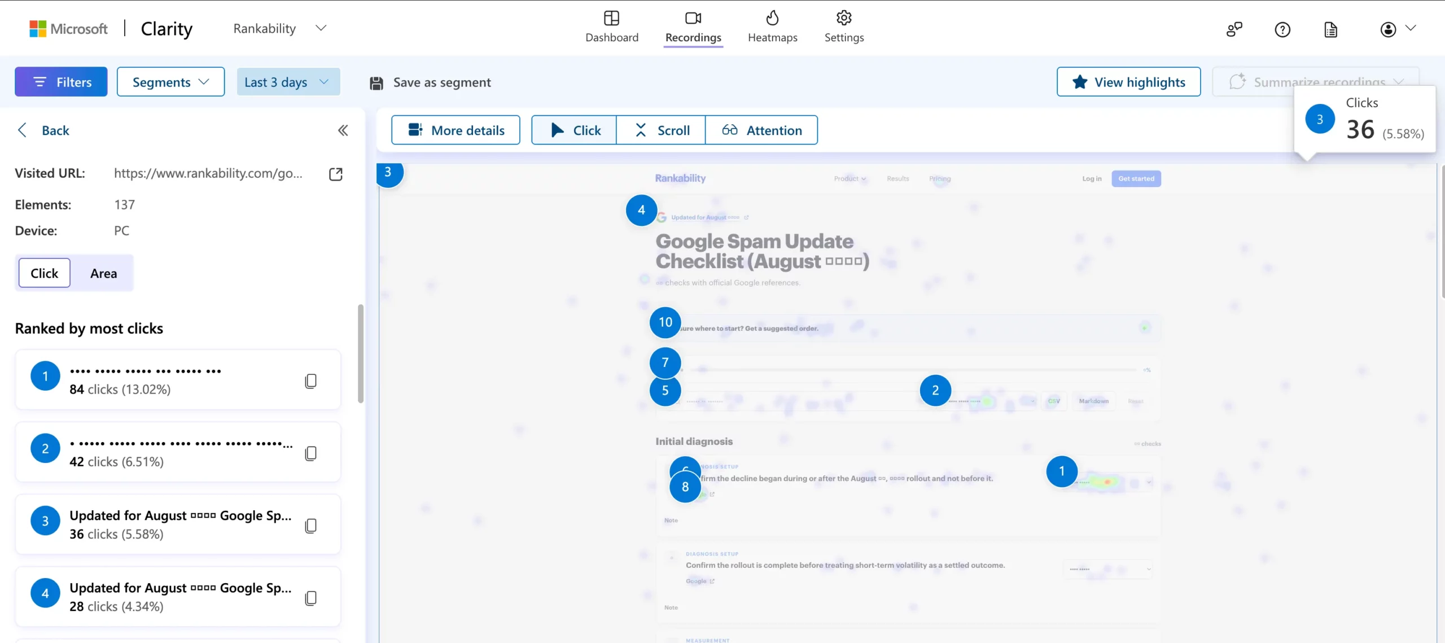Click the Save as segment disk icon

pyautogui.click(x=376, y=83)
